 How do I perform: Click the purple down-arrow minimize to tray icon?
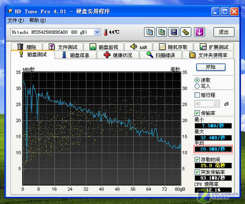pyautogui.click(x=199, y=32)
